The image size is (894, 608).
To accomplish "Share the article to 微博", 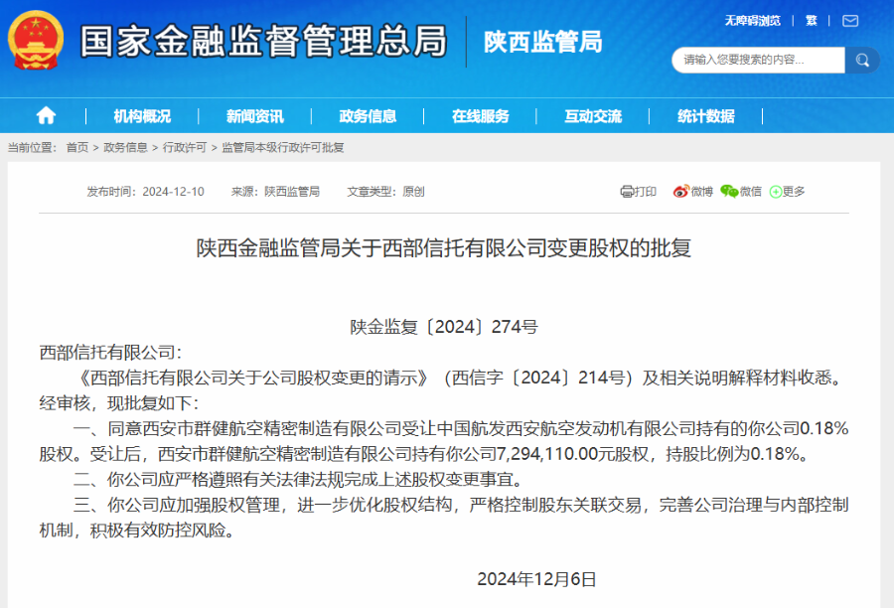I will (x=692, y=192).
